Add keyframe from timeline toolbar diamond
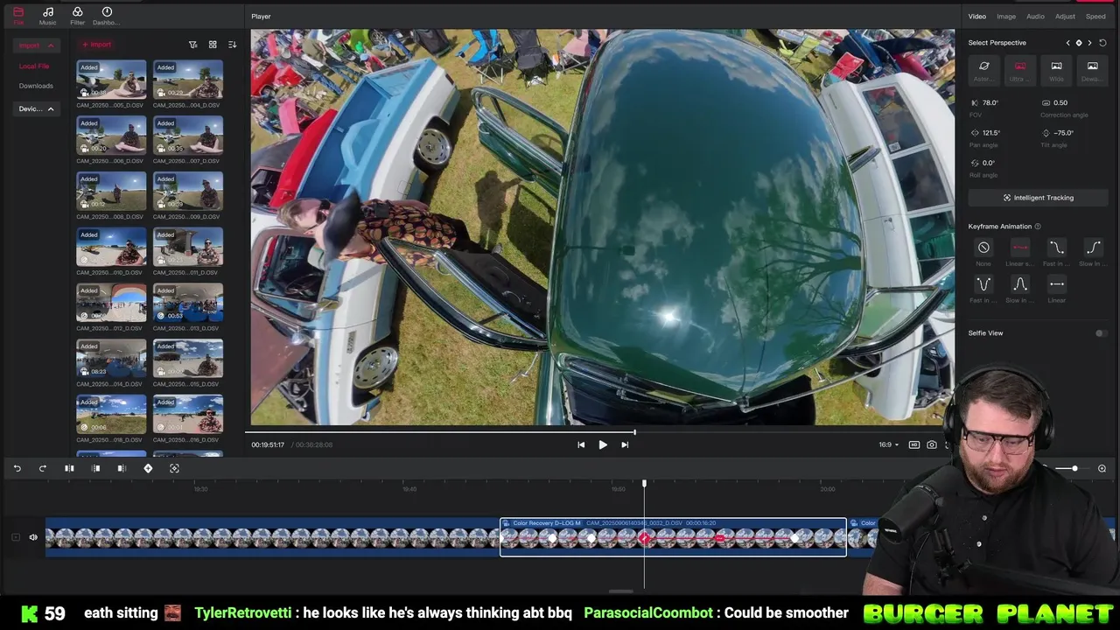Image resolution: width=1120 pixels, height=630 pixels. tap(148, 468)
